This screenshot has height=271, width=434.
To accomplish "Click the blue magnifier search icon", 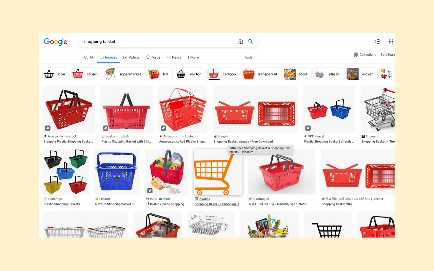I will pyautogui.click(x=251, y=41).
